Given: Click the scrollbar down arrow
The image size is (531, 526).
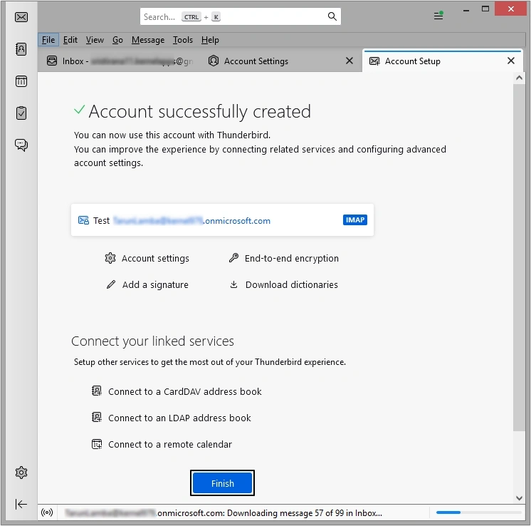Looking at the screenshot, I should (519, 498).
